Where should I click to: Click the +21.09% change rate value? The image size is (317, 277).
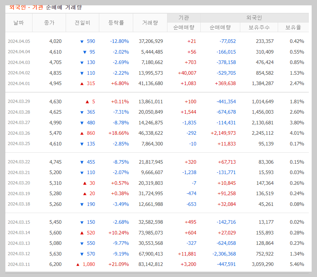[120, 264]
